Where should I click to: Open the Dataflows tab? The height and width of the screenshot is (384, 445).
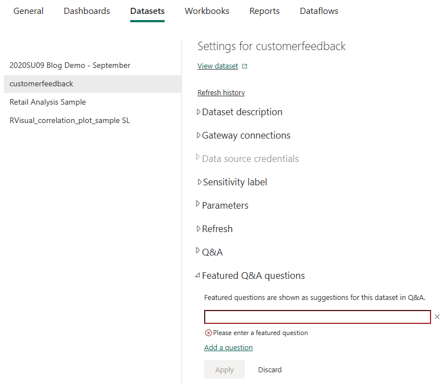click(x=319, y=11)
